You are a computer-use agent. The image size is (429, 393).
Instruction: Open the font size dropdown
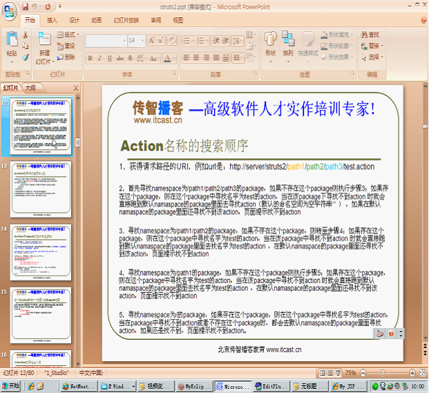point(142,41)
